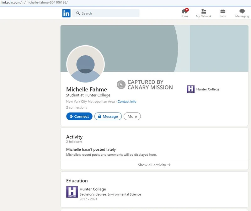Click Show all activity link
Image resolution: width=251 pixels, height=211 pixels.
tap(154, 165)
